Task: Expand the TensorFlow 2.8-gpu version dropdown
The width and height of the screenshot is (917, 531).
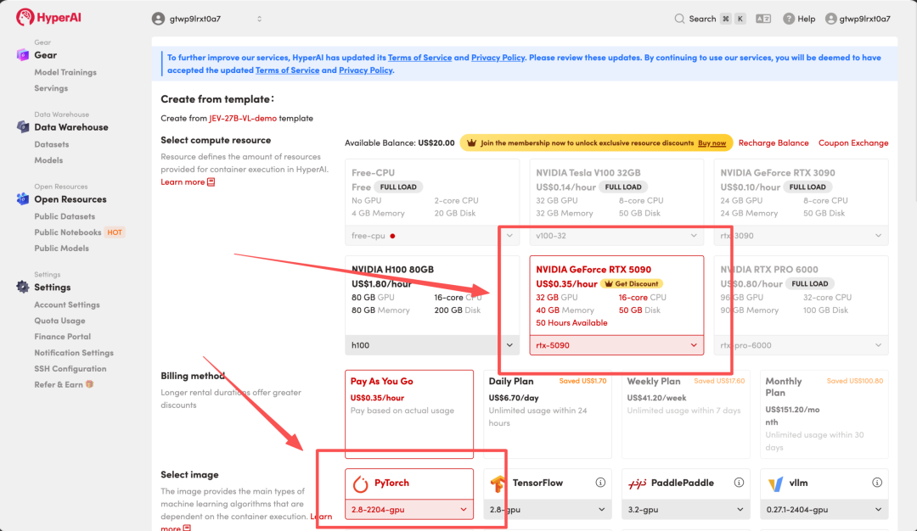Action: point(548,510)
